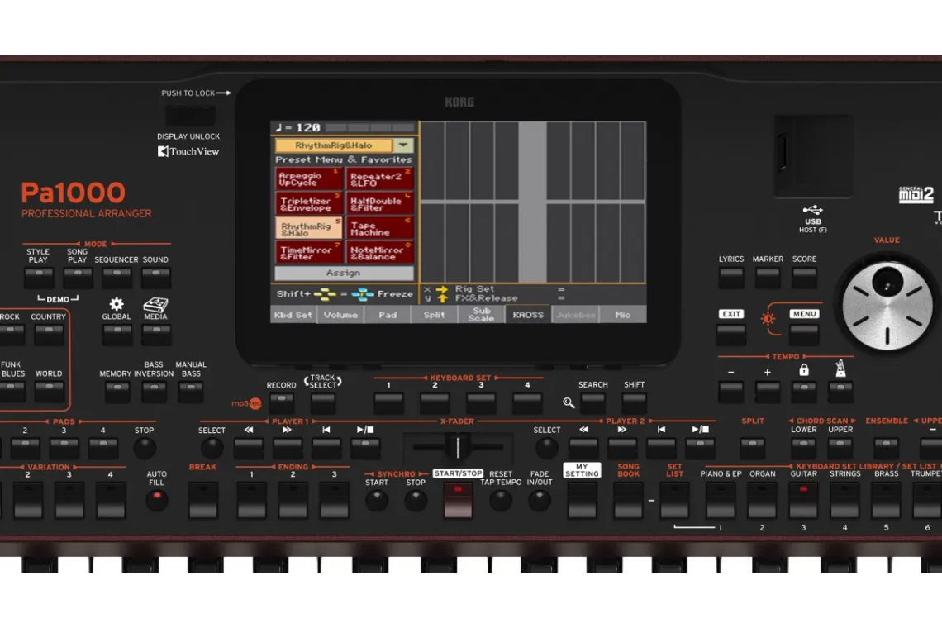The height and width of the screenshot is (628, 942).
Task: Move the X-FADER crossfader
Action: (x=458, y=447)
